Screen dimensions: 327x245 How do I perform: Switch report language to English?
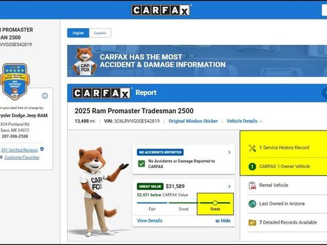(x=78, y=33)
